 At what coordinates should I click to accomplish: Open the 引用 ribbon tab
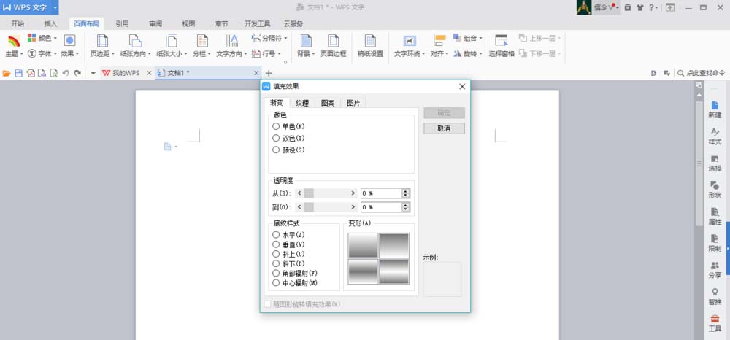click(122, 24)
